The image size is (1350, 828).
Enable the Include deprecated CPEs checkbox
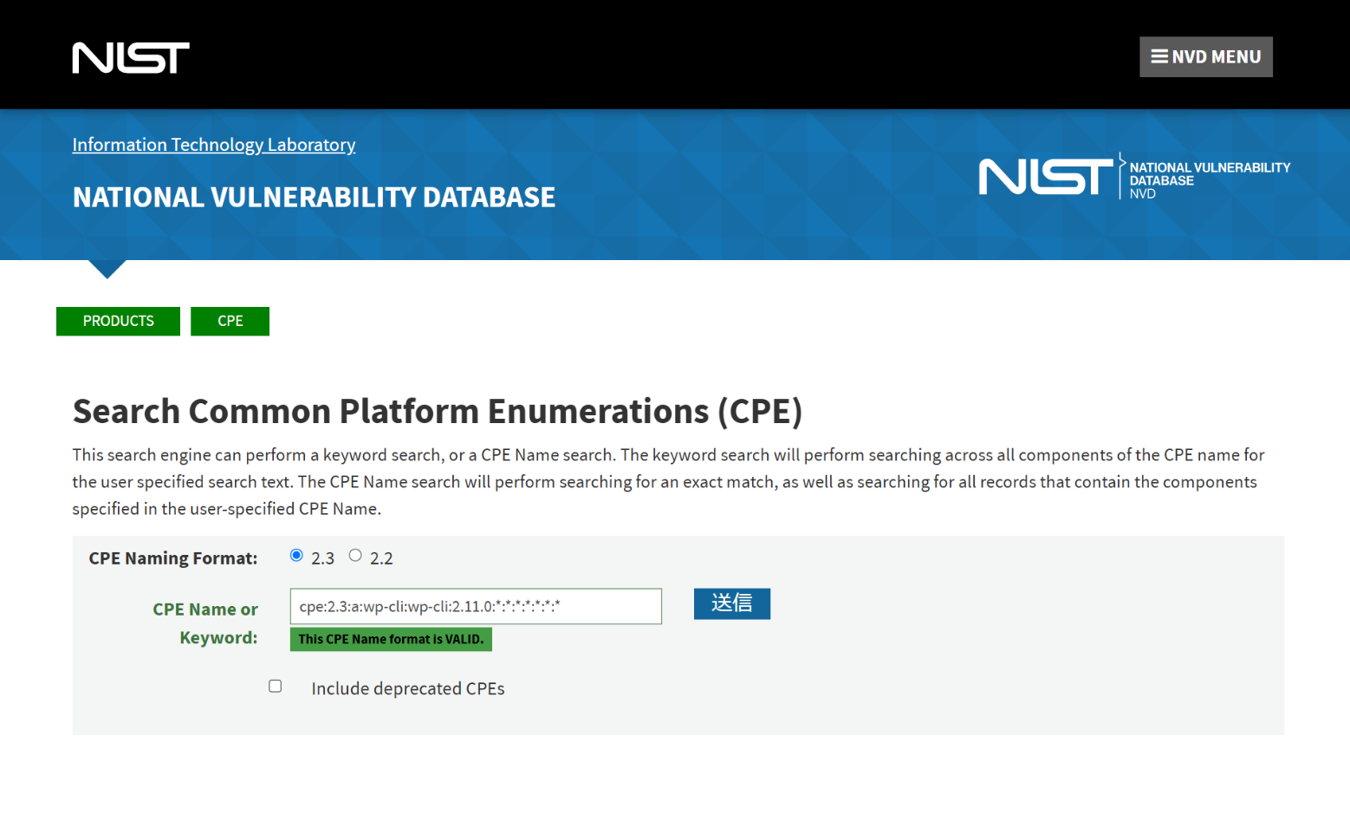(276, 687)
